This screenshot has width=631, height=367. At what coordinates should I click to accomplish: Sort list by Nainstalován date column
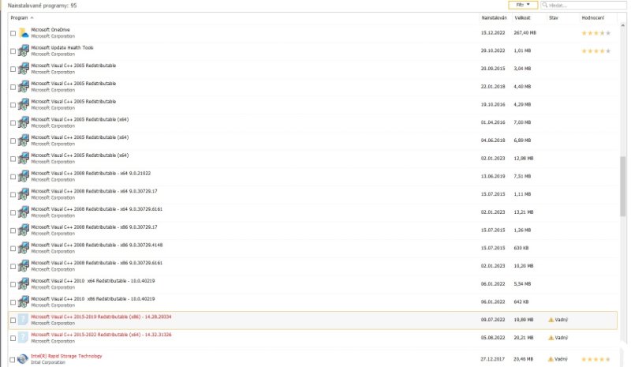[494, 17]
